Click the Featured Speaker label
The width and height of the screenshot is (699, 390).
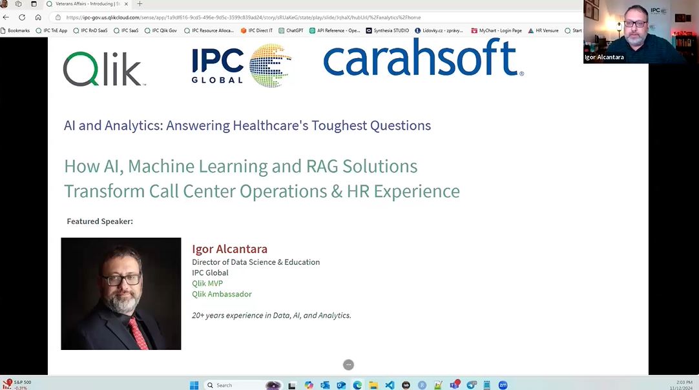coord(100,221)
